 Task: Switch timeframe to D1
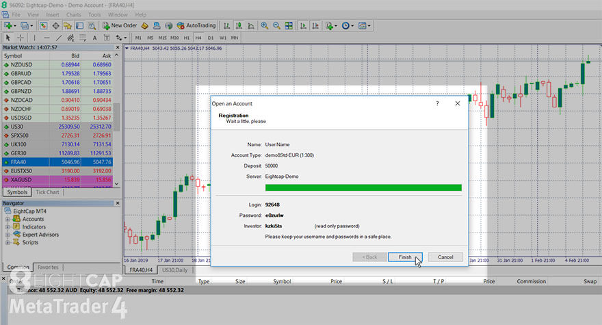click(211, 38)
